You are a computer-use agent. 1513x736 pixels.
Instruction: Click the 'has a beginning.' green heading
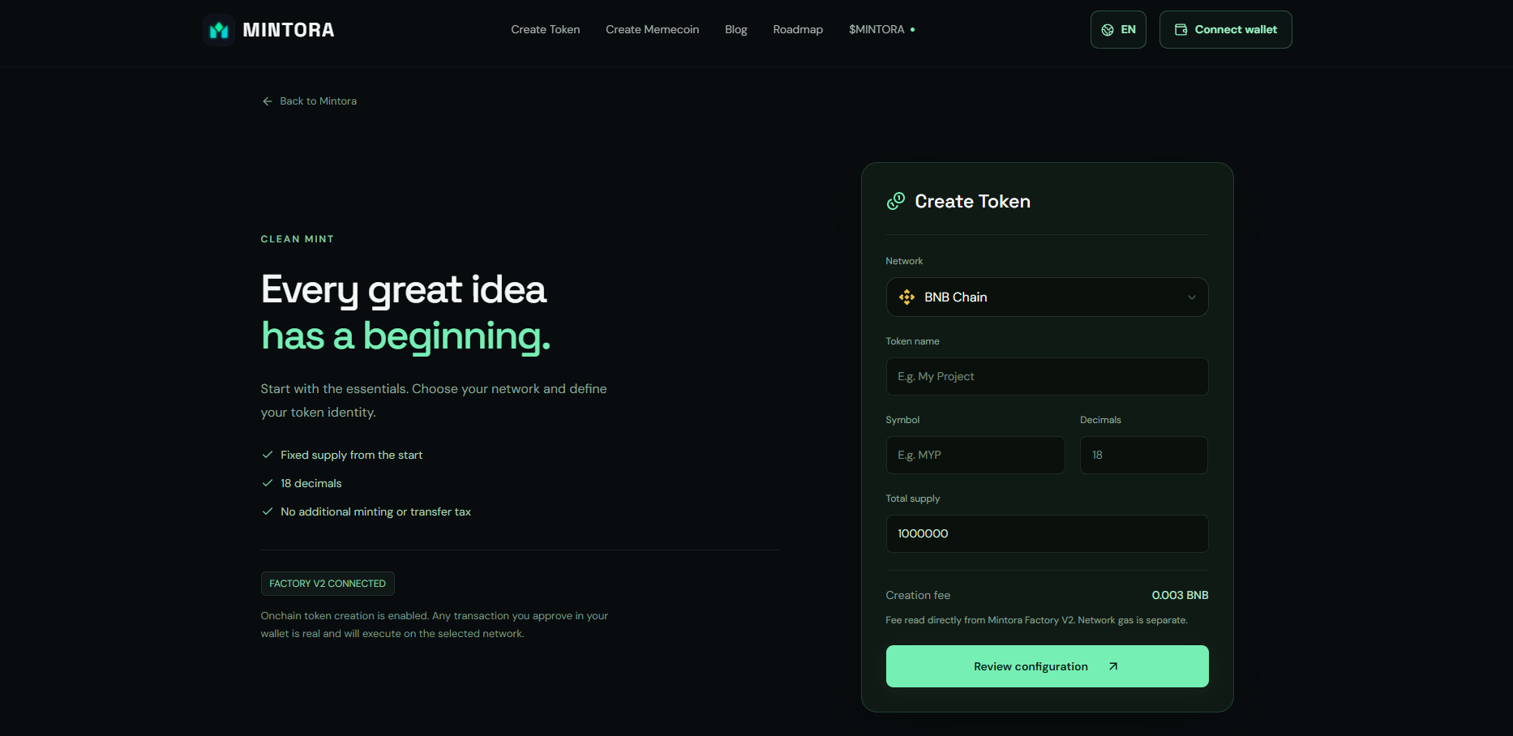[405, 336]
